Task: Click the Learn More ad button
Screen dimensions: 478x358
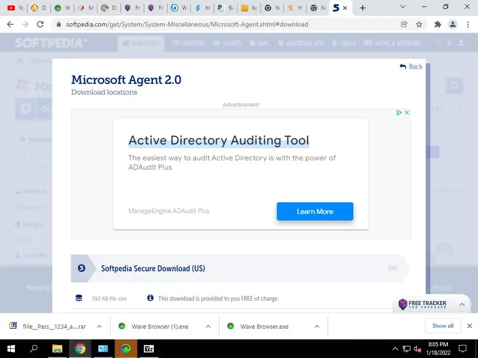Action: coord(315,211)
